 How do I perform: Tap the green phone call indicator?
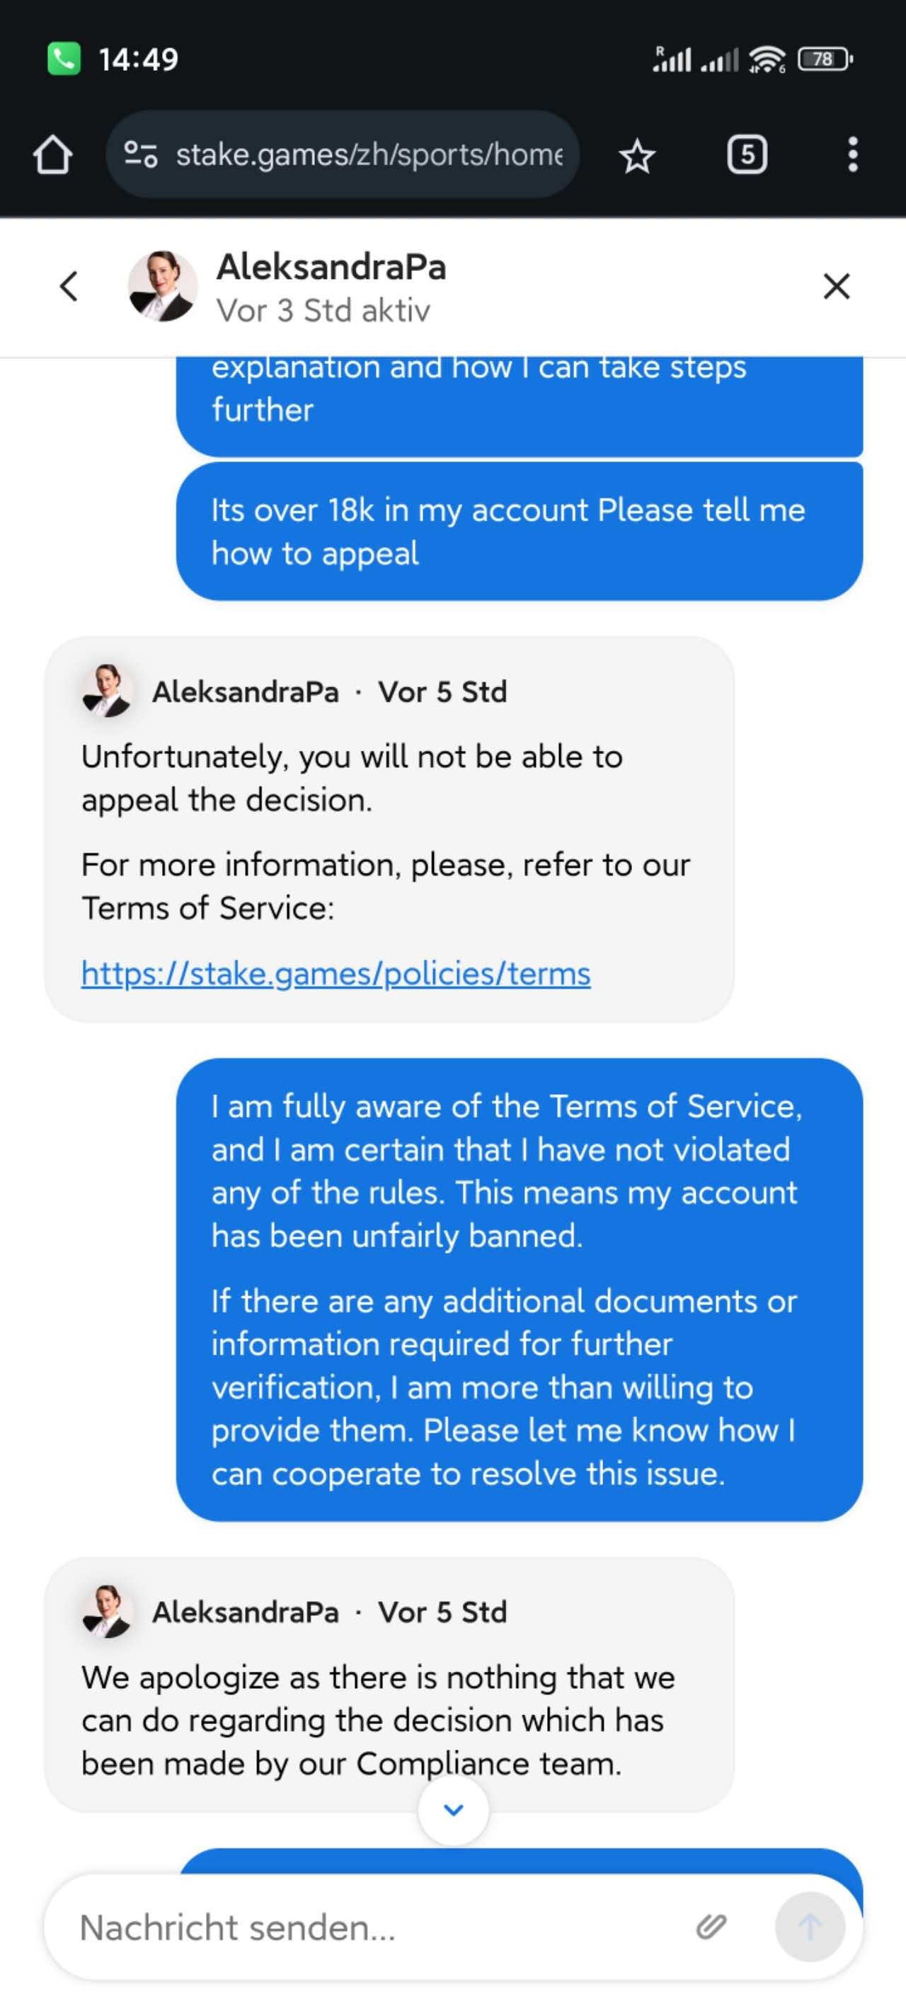click(x=64, y=59)
